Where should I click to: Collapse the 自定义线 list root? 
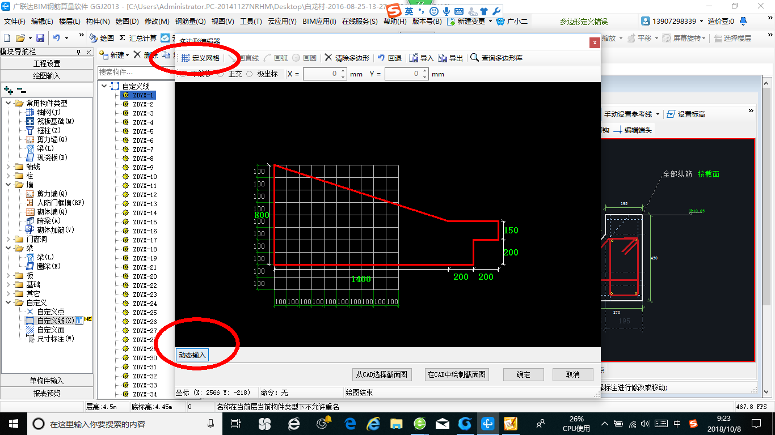(104, 86)
